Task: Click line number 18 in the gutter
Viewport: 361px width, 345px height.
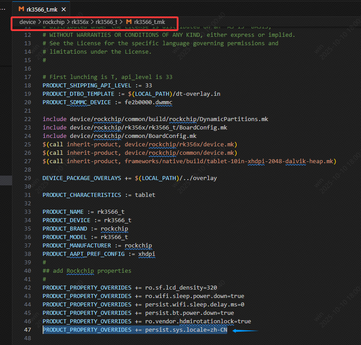Action: 28,85
